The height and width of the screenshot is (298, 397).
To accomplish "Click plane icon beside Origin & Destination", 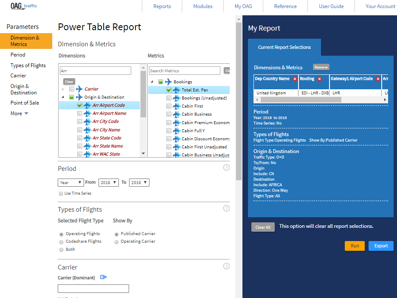I will tap(79, 97).
